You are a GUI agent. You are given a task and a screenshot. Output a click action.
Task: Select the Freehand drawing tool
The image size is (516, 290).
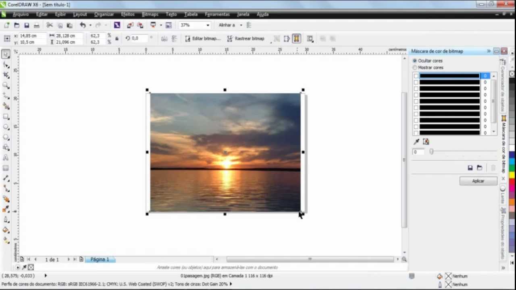tap(6, 96)
